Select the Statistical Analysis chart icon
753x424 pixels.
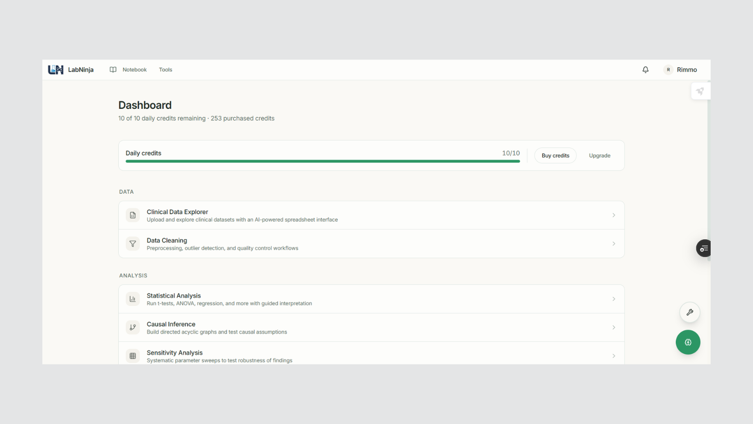(x=132, y=299)
